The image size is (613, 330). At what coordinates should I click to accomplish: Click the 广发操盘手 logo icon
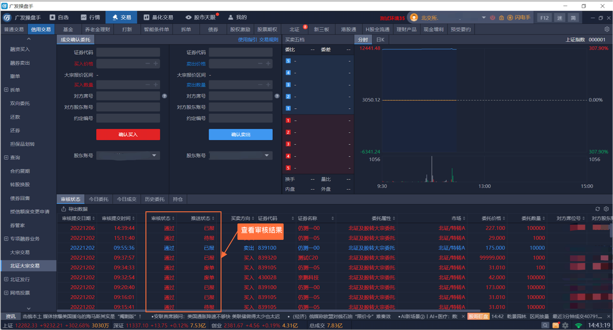[7, 18]
